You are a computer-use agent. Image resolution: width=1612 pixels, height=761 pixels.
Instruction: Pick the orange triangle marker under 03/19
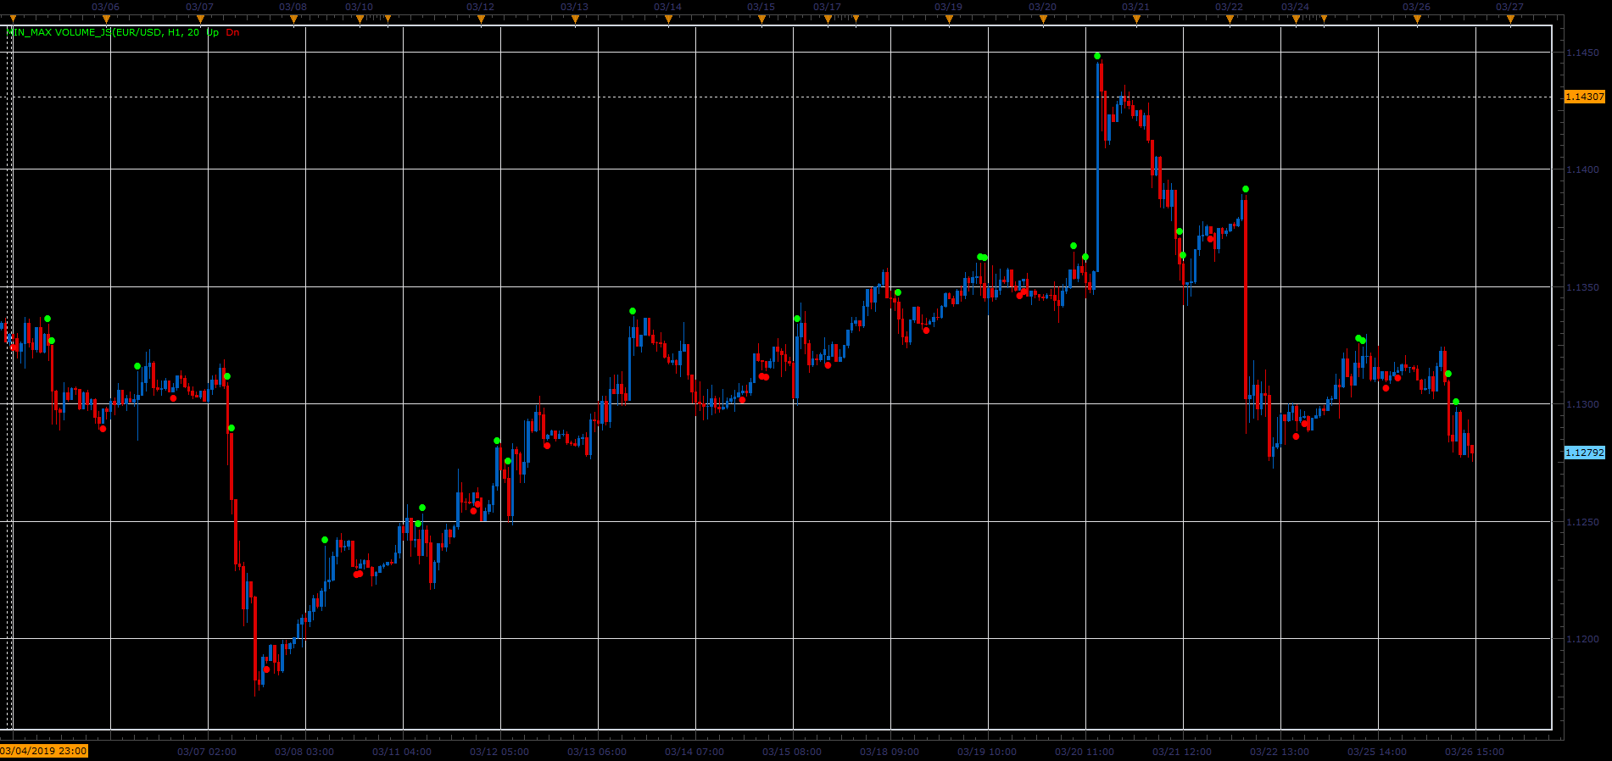[x=949, y=19]
